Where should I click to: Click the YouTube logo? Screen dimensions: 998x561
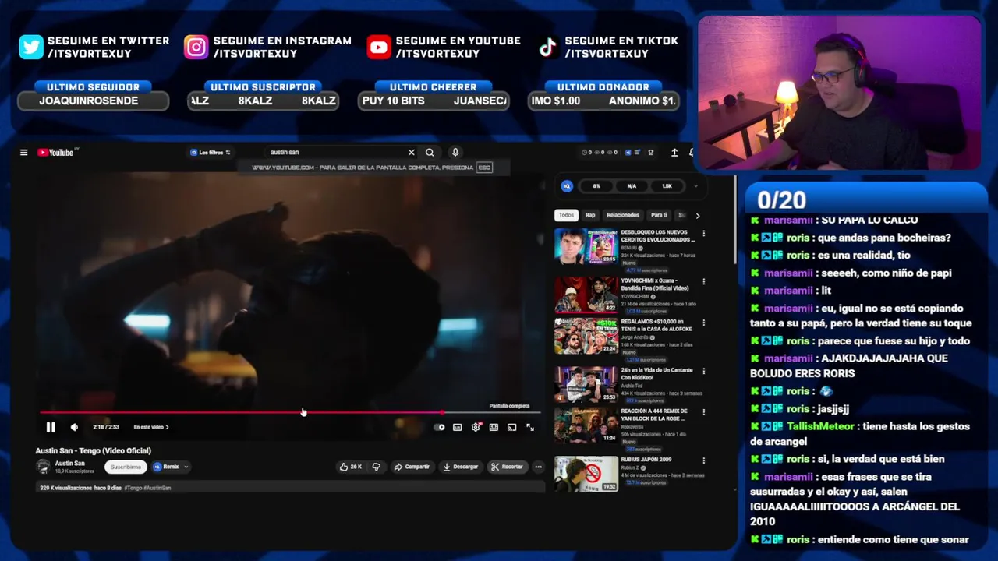55,153
